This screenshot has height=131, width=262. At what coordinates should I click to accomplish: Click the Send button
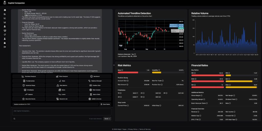pyautogui.click(x=107, y=119)
